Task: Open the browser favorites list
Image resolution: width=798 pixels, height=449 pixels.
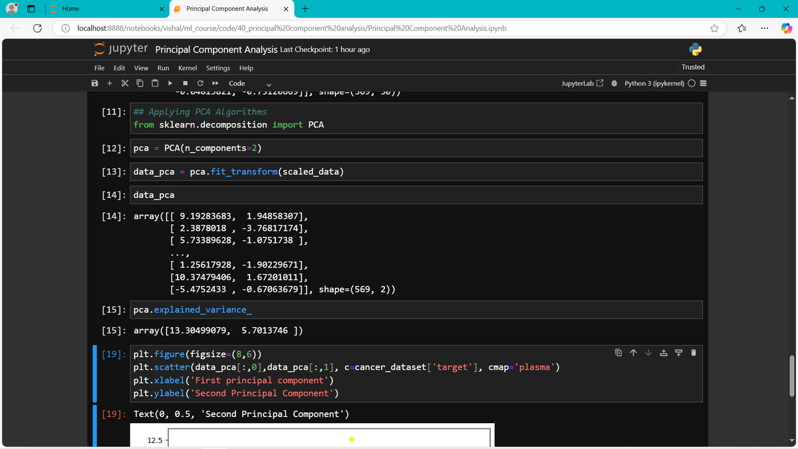Action: (x=742, y=29)
